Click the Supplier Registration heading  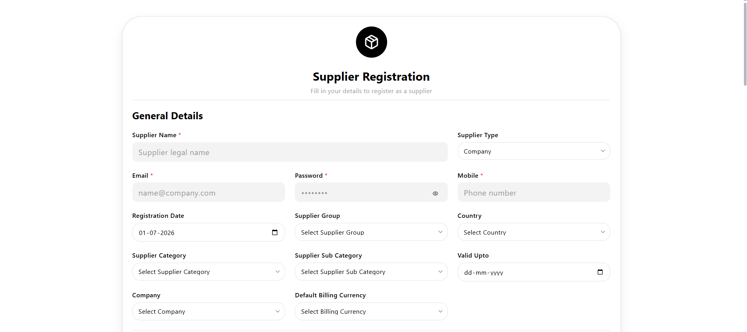[371, 77]
